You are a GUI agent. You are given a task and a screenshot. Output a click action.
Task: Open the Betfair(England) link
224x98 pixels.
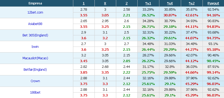click(35, 70)
